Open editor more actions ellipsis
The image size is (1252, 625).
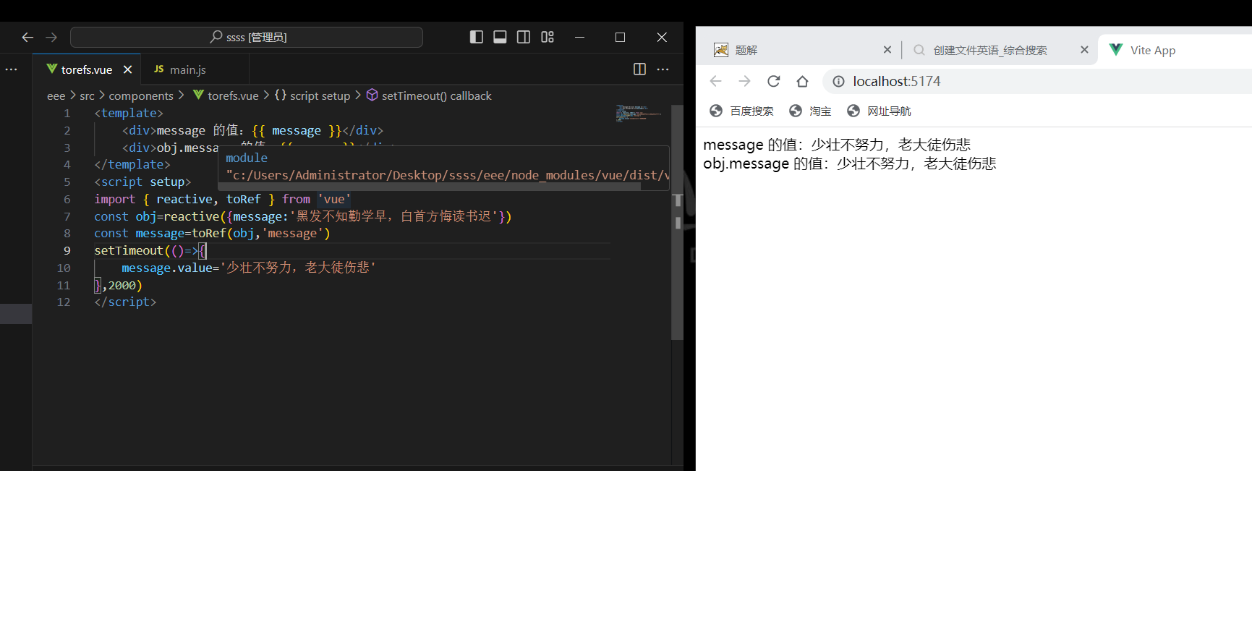click(663, 69)
